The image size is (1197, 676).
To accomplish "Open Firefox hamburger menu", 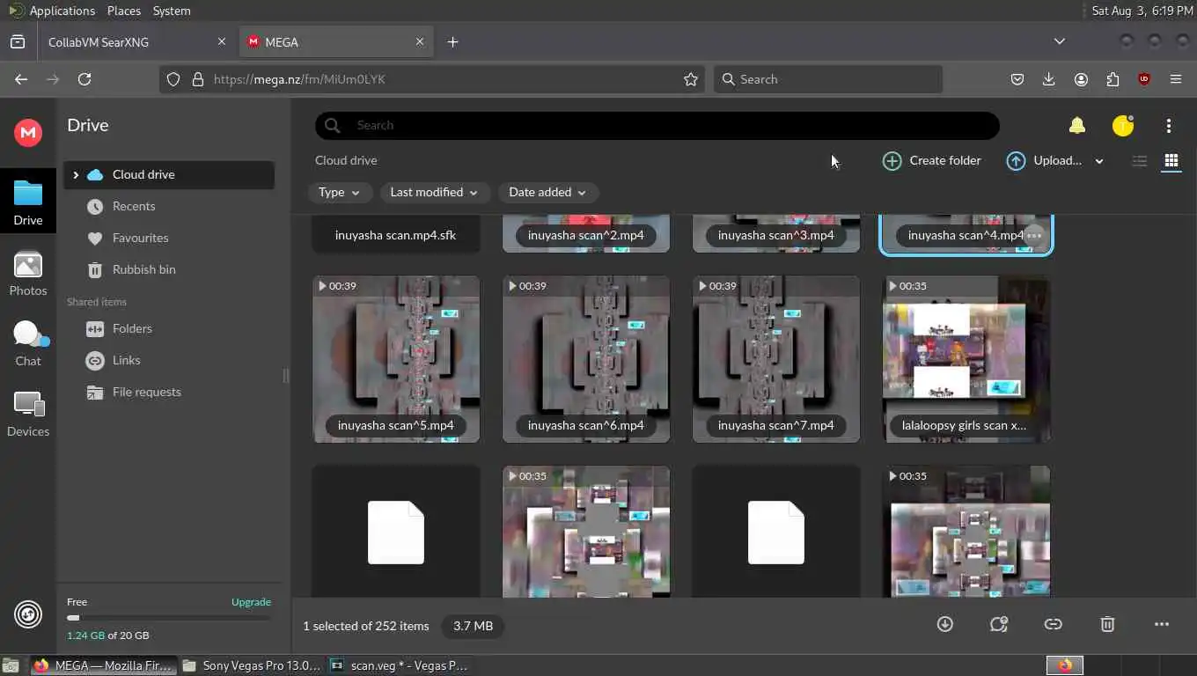I will 1176,79.
